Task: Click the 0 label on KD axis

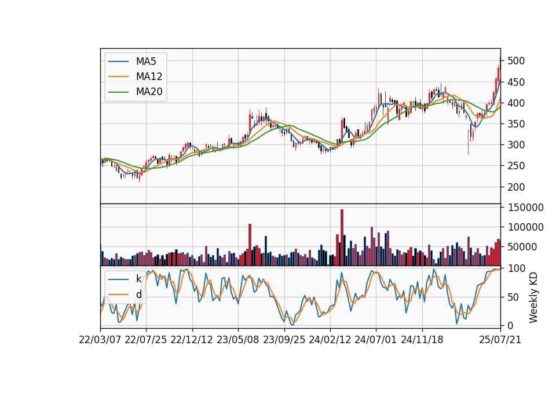Action: 510,325
